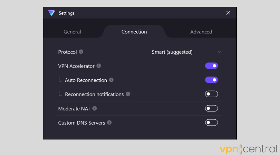Click info icon next to Protocol
This screenshot has height=155, width=280.
click(x=81, y=52)
